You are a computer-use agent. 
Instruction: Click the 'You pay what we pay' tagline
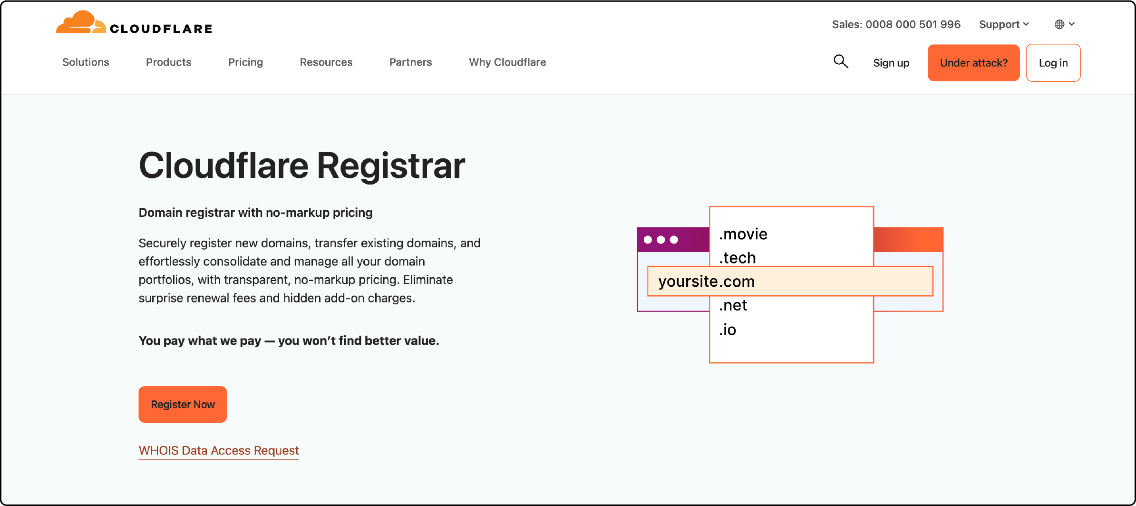point(289,341)
